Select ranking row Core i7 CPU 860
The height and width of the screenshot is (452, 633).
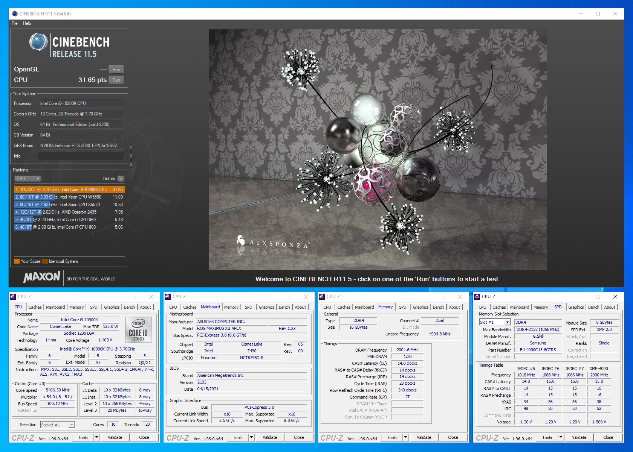[69, 227]
